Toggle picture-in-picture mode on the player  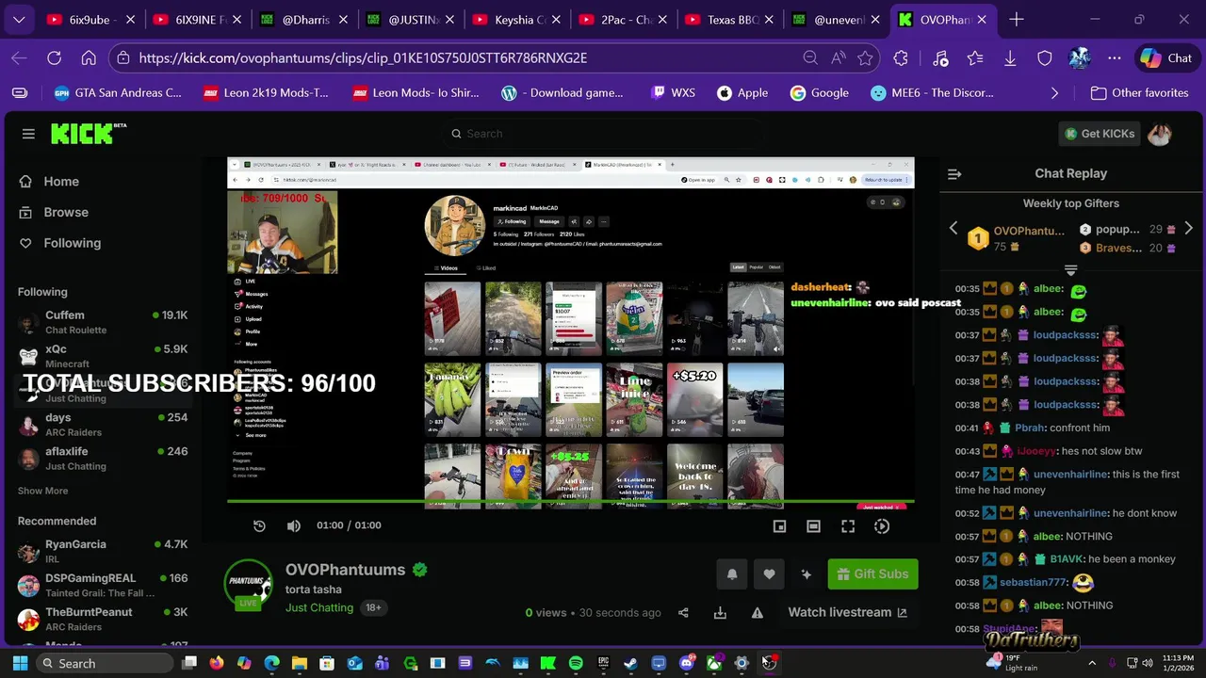[779, 526]
